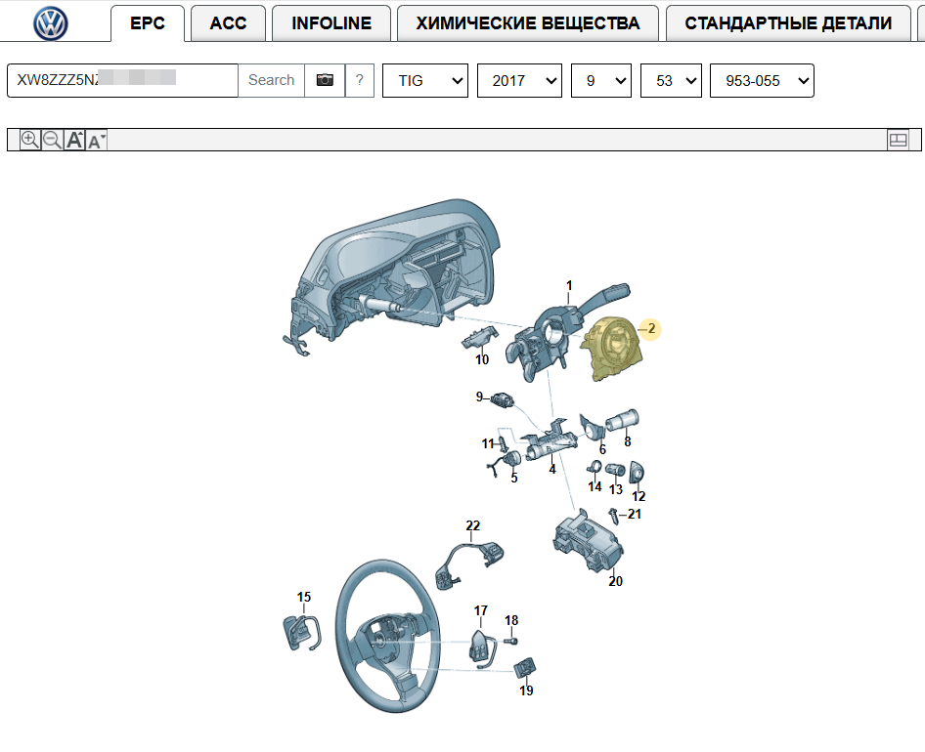Click the camera icon next to Search

(325, 80)
